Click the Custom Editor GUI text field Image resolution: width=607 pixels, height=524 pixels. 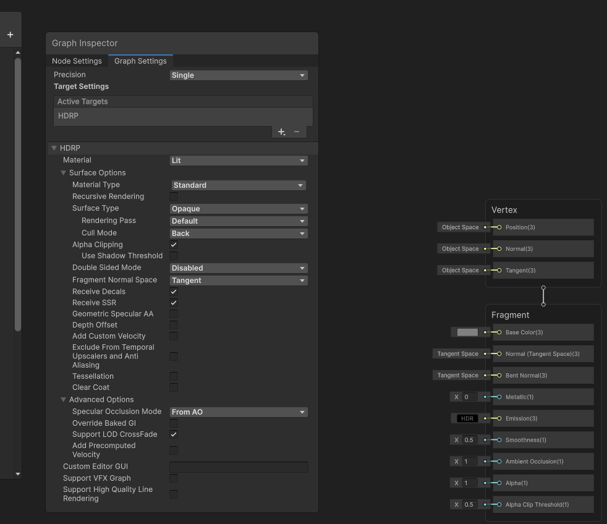239,467
